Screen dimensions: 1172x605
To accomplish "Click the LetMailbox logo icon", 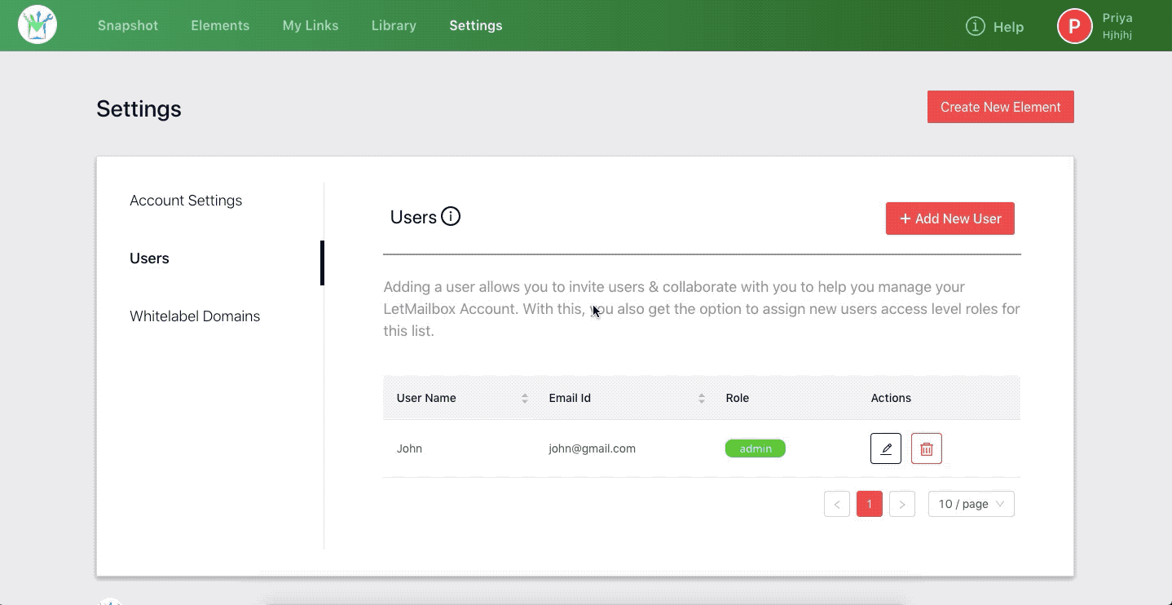I will (37, 25).
